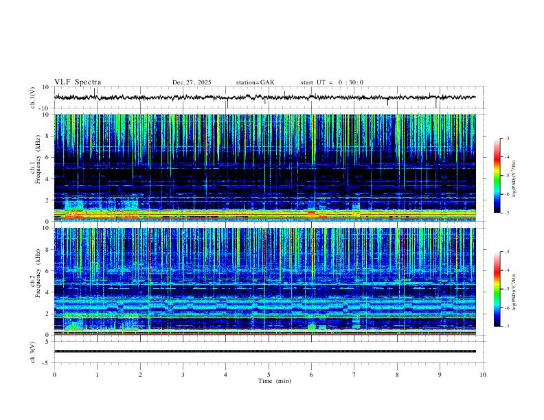Screen dimensions: 544x420
Task: Click the 'start UT = 0 :30: 0' label
Action: click(332, 82)
